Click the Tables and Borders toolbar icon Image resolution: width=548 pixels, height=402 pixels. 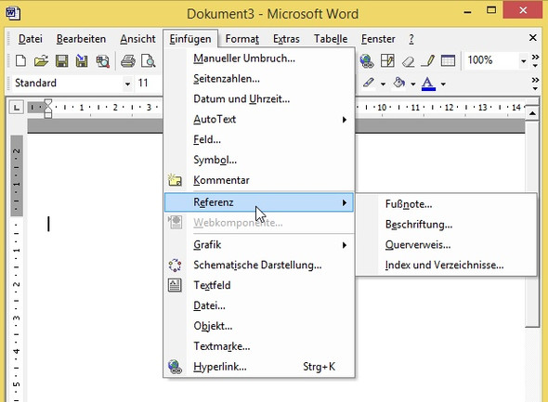click(x=387, y=60)
